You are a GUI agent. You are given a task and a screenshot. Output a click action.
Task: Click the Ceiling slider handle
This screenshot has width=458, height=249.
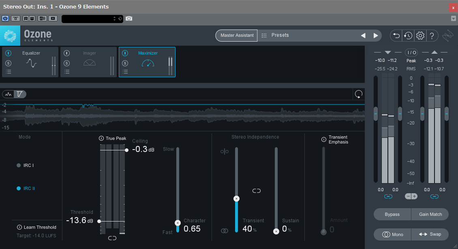[126, 150]
